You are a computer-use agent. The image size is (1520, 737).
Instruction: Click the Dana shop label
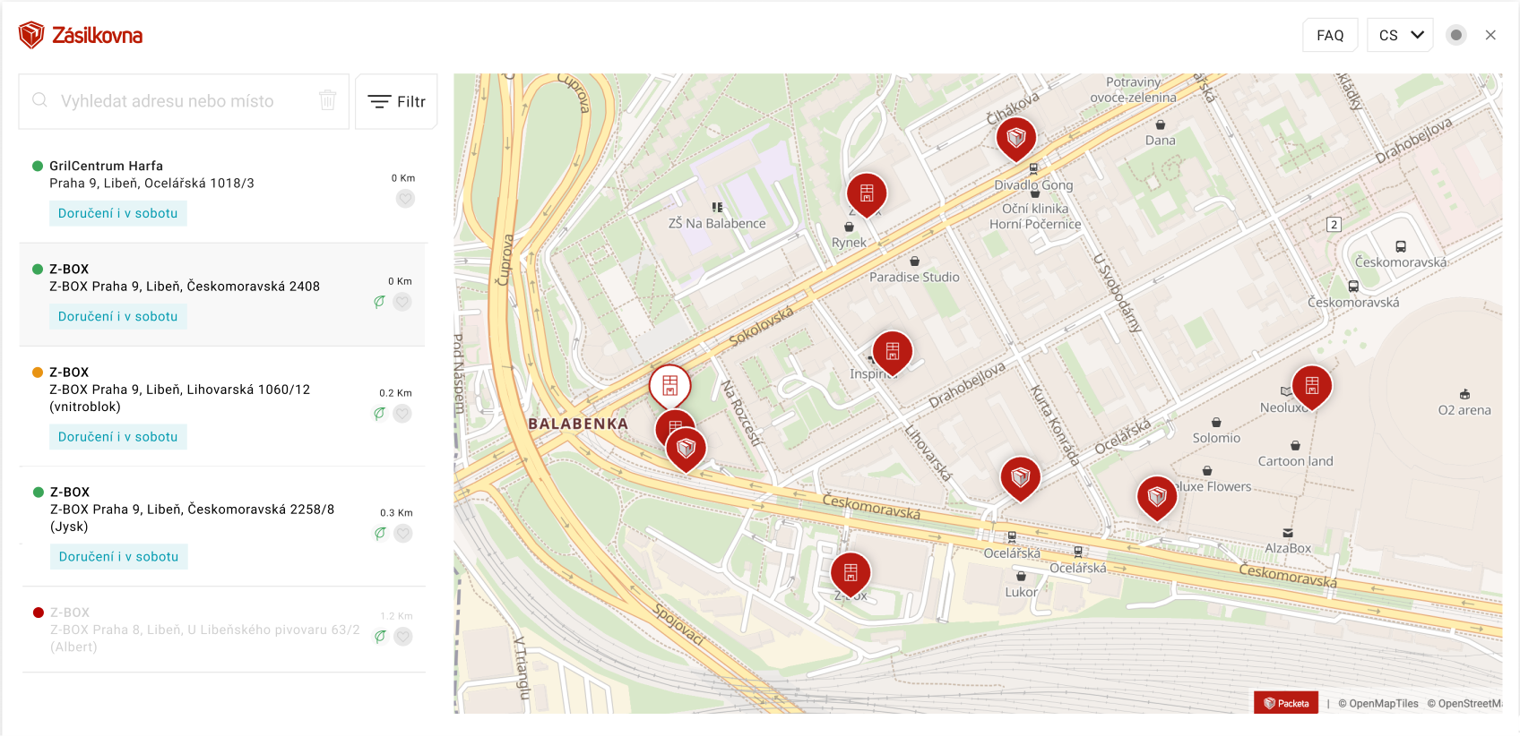click(1160, 140)
